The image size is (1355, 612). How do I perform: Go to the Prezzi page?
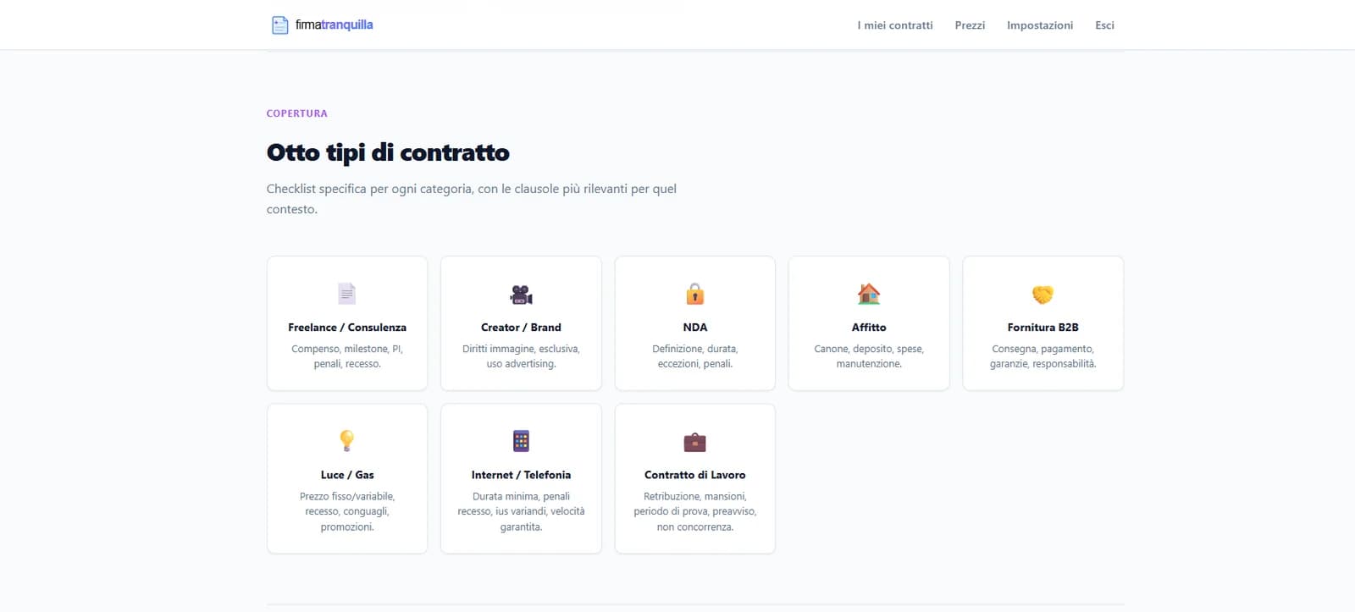[970, 25]
